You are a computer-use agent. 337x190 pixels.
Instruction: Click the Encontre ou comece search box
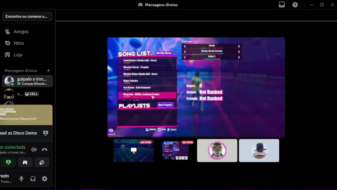(27, 16)
